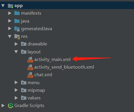The width and height of the screenshot is (134, 112).
Task: Select the menu label
Action: click(x=33, y=83)
